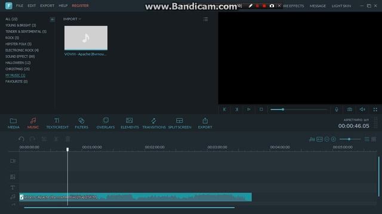Screen dimensions: 382x214
Task: Select the ROCK category
Action: coord(12,38)
